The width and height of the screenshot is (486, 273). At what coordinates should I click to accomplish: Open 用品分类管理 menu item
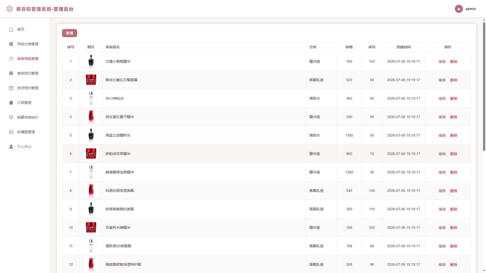pos(25,44)
